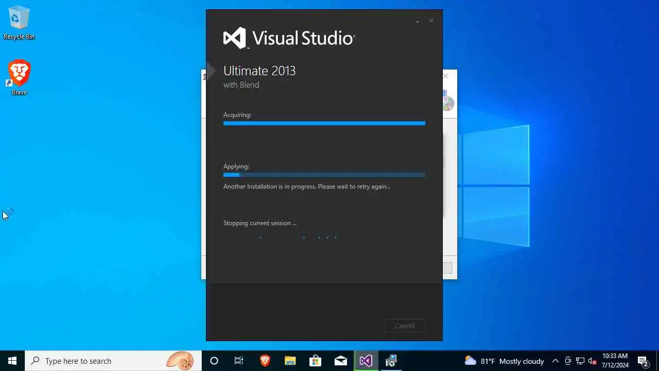Open the notification center icon

pos(643,361)
